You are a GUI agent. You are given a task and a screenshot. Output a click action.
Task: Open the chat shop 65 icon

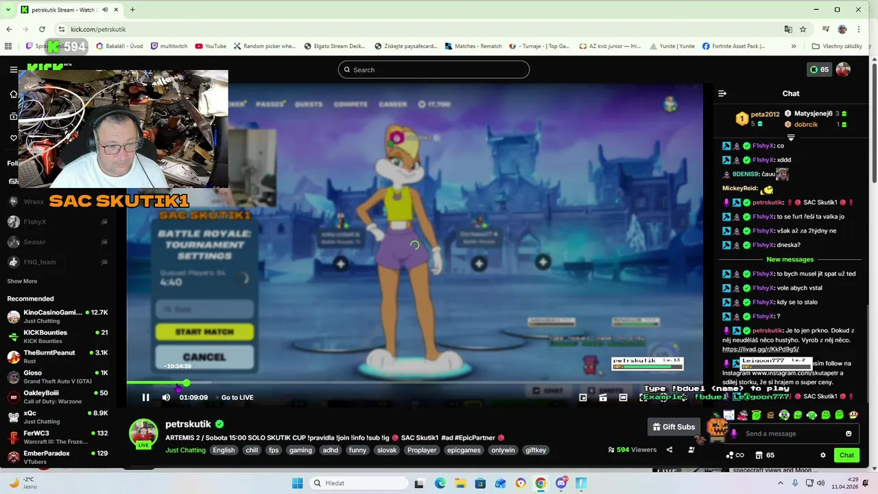tap(764, 455)
